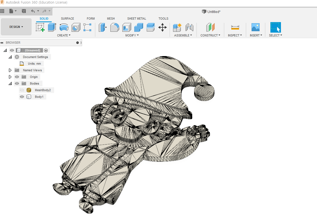Viewport: 317px width, 223px height.
Task: Open the INSERT dropdown menu
Action: pos(256,35)
